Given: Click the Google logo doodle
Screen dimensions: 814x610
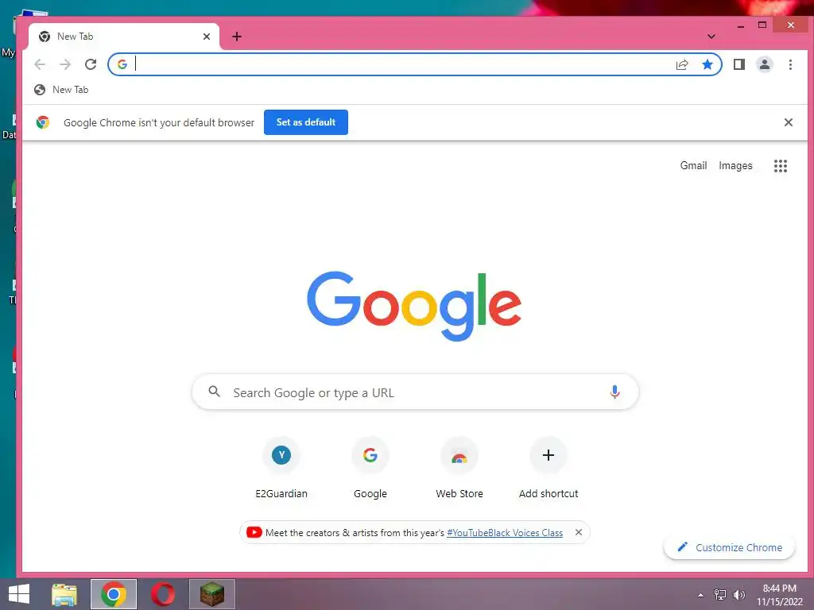Looking at the screenshot, I should pos(414,305).
